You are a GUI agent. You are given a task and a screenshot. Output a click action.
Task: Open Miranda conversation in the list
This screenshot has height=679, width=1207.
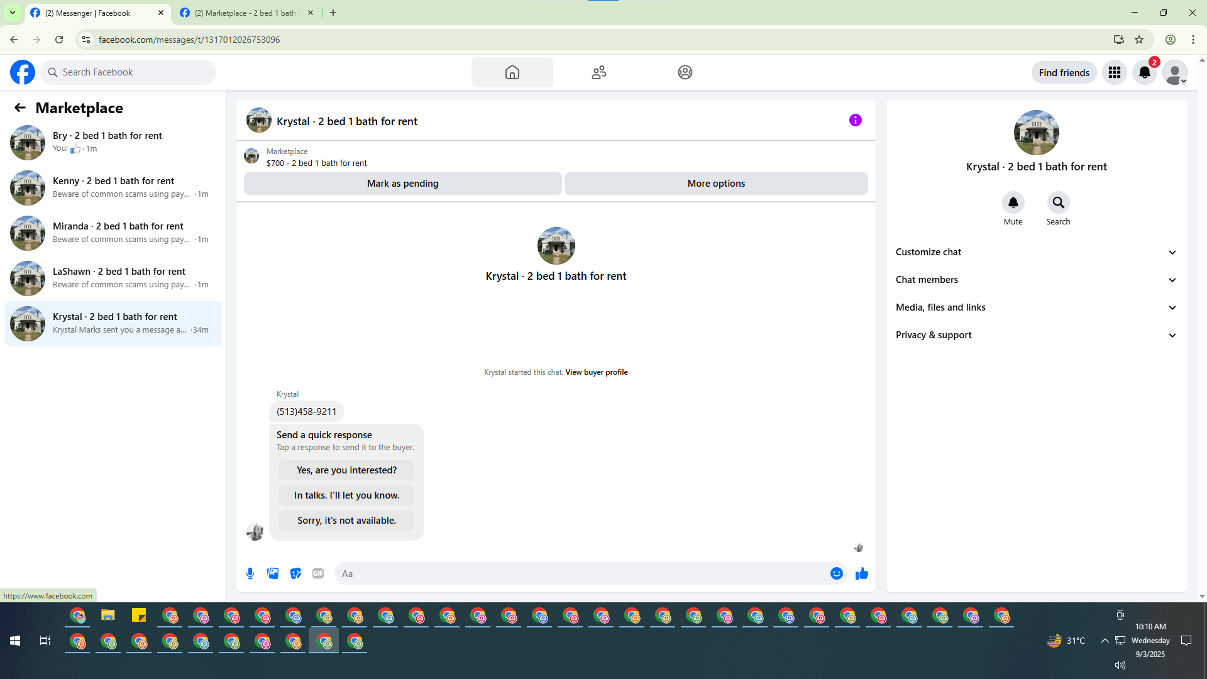(113, 233)
